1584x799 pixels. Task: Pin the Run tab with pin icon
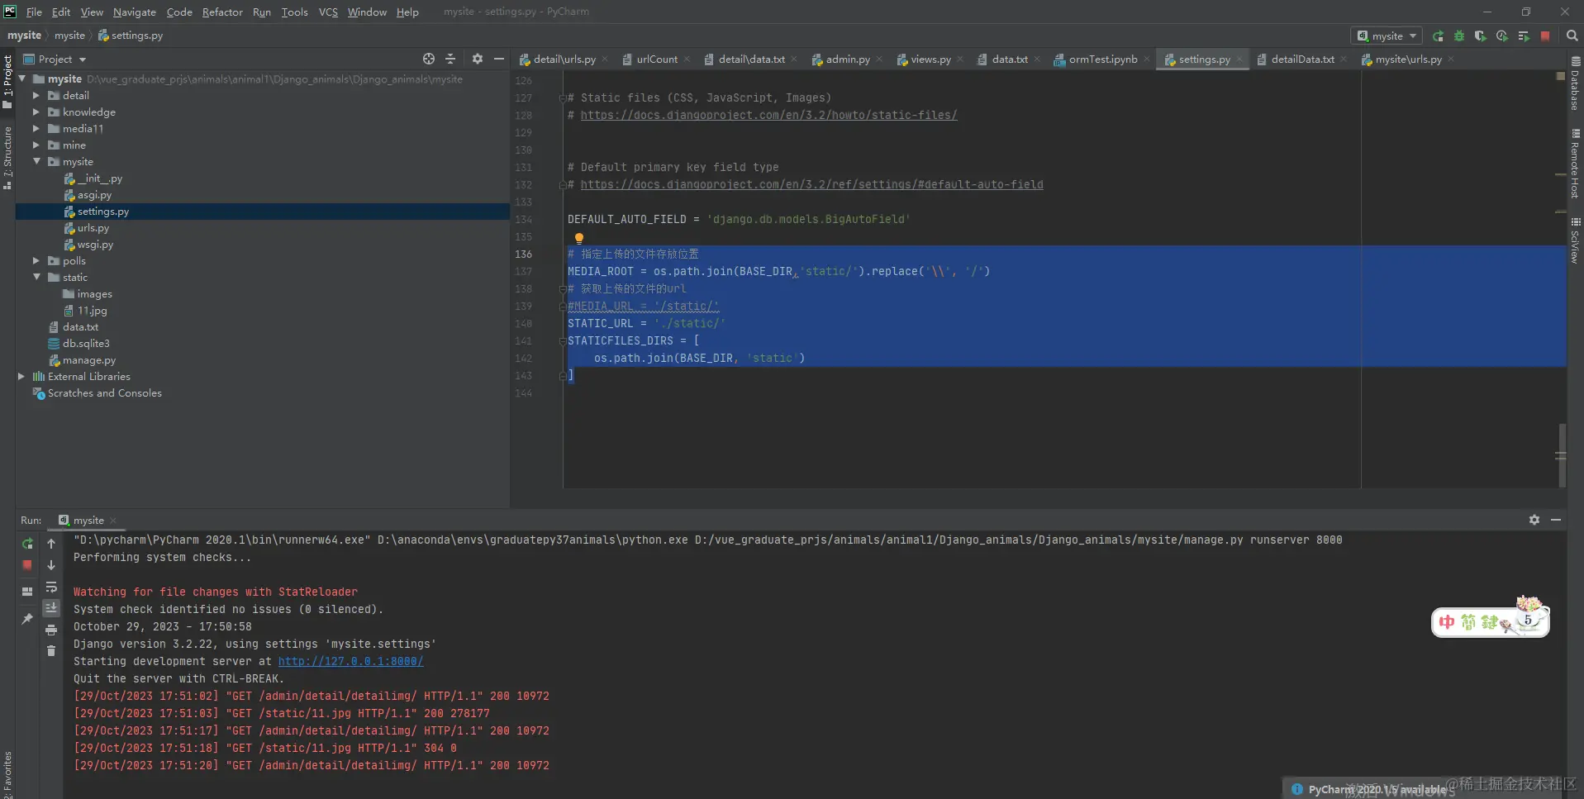[27, 619]
